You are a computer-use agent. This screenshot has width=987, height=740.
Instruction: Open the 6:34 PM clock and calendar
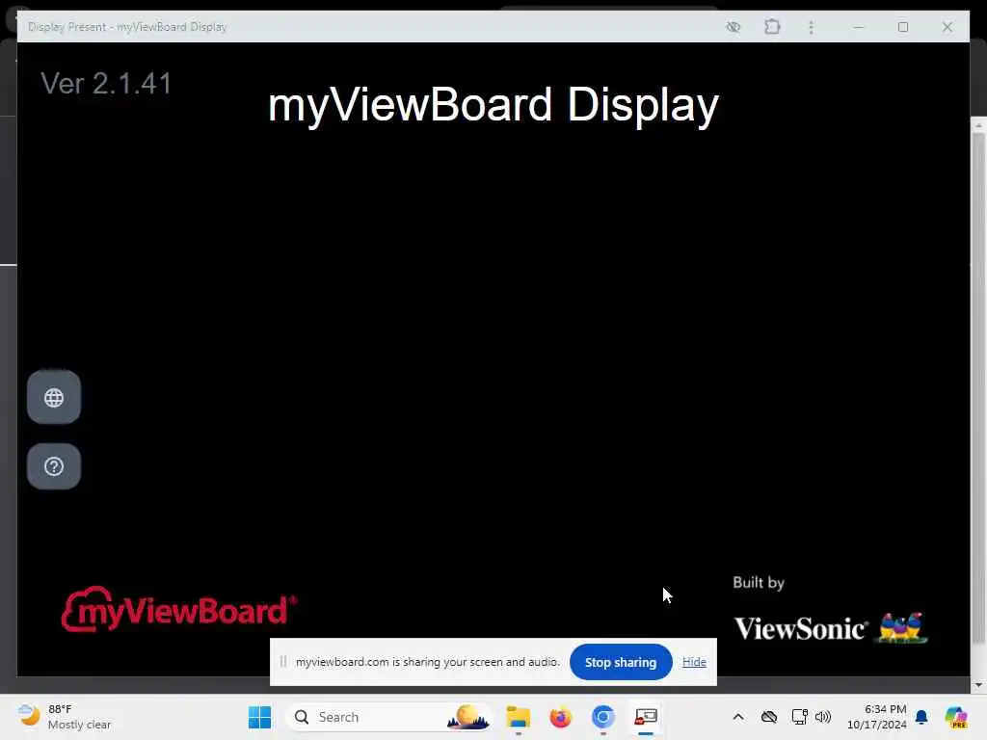(x=876, y=717)
